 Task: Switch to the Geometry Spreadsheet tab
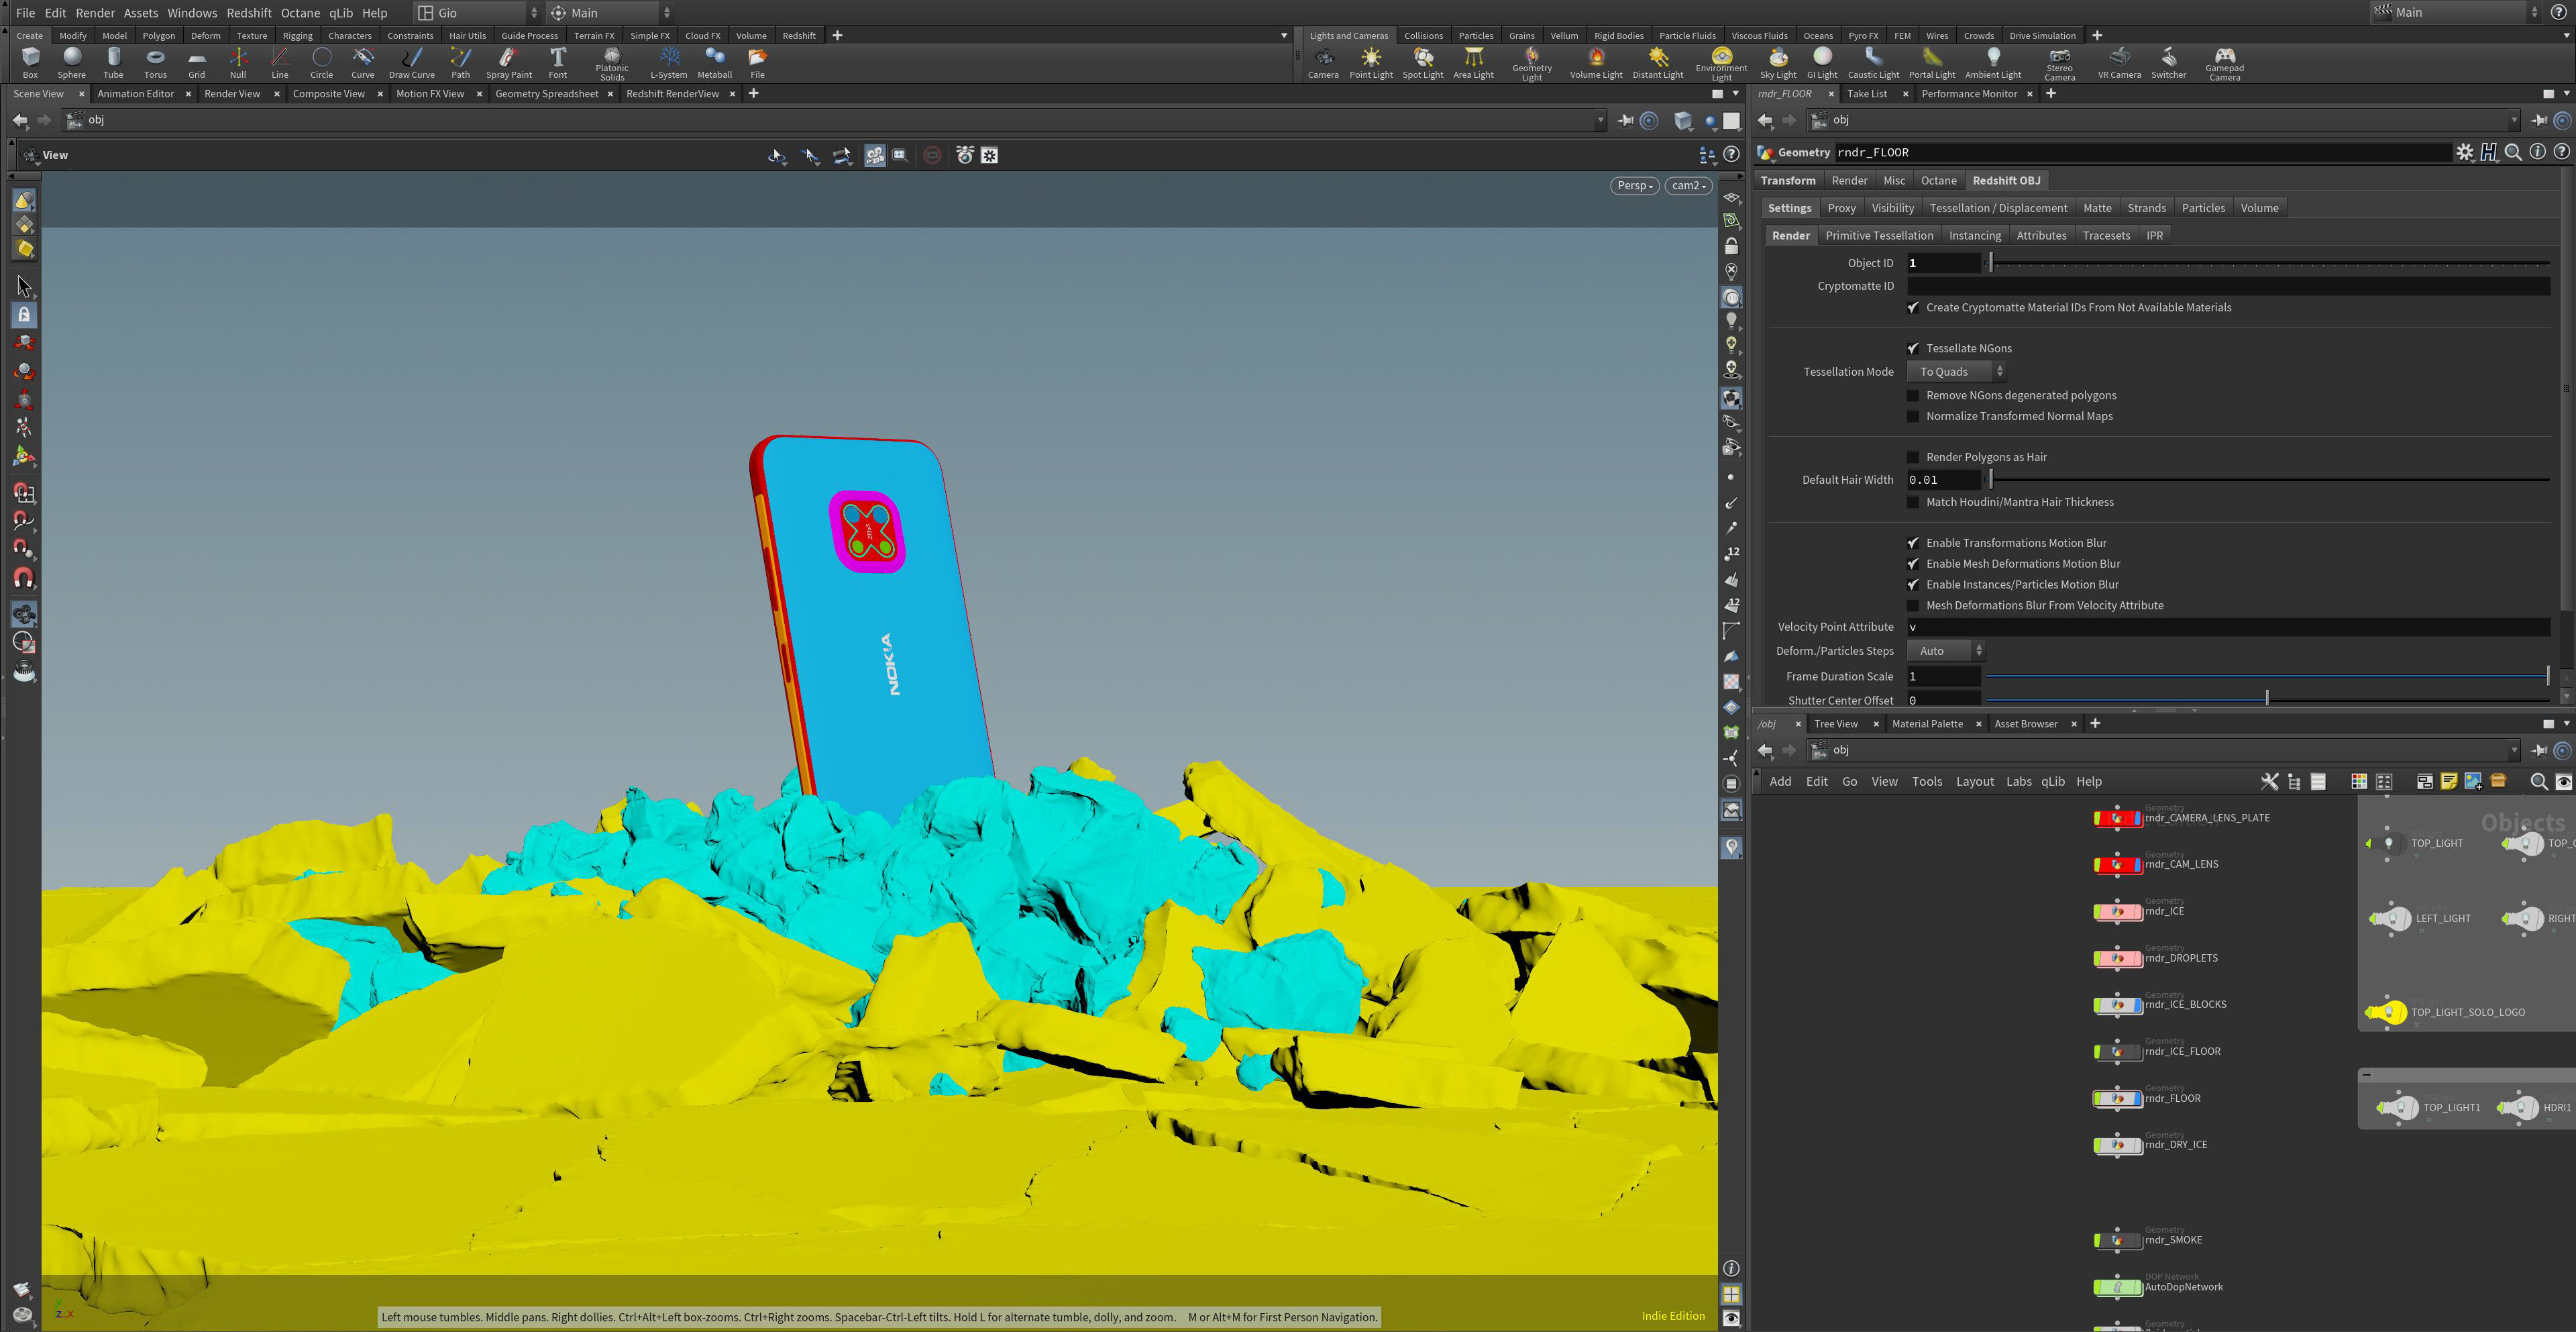coord(546,94)
